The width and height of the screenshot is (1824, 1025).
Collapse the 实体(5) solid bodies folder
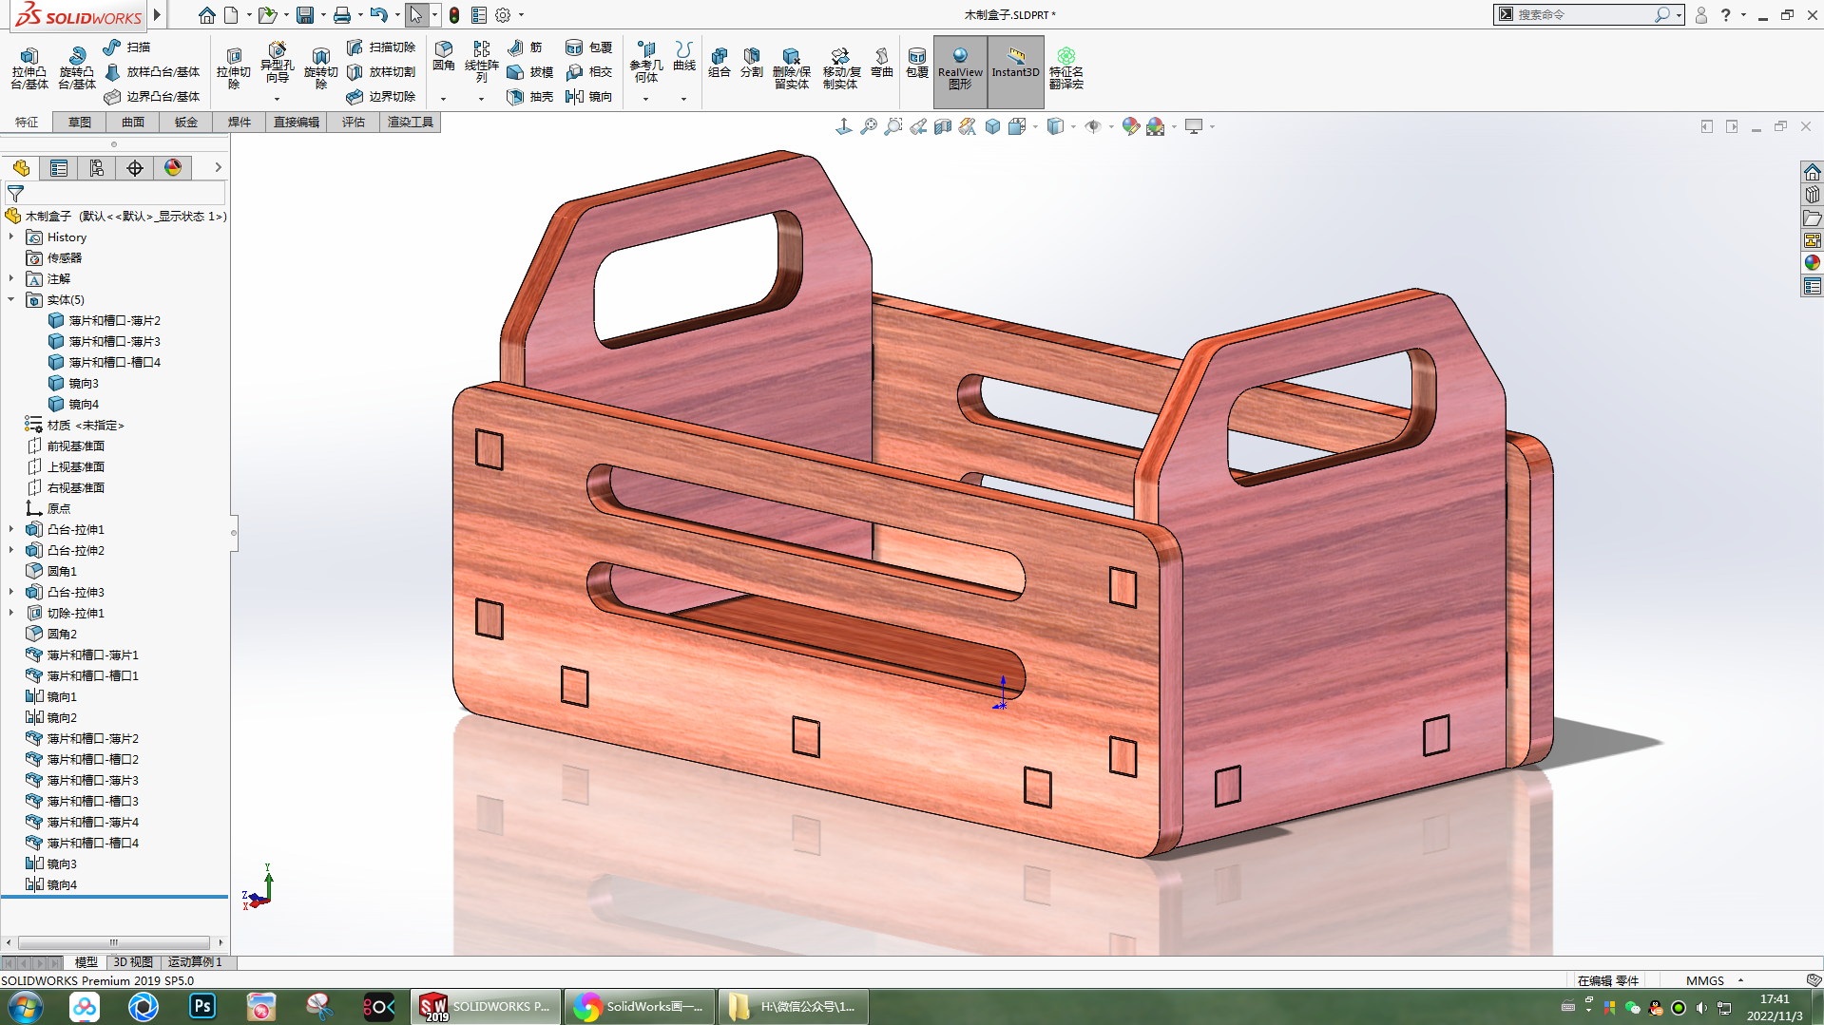[11, 299]
